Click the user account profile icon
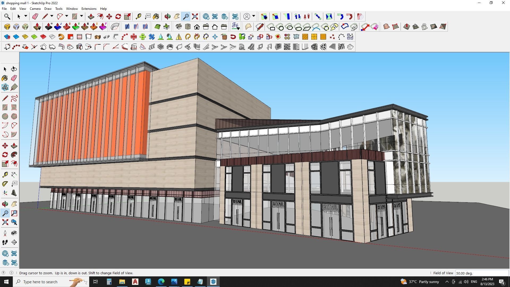This screenshot has height=287, width=510. coord(247,16)
